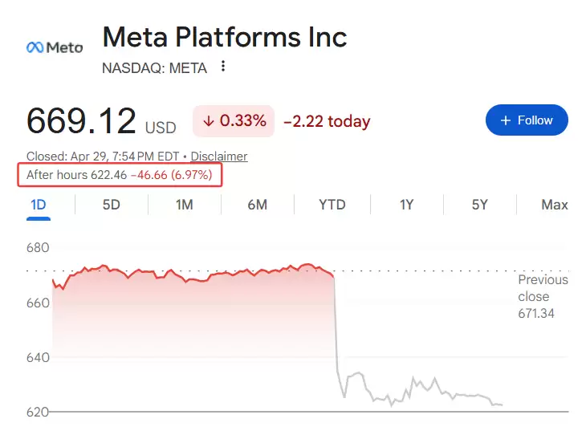586x431 pixels.
Task: Show the Max chart range
Action: 554,205
